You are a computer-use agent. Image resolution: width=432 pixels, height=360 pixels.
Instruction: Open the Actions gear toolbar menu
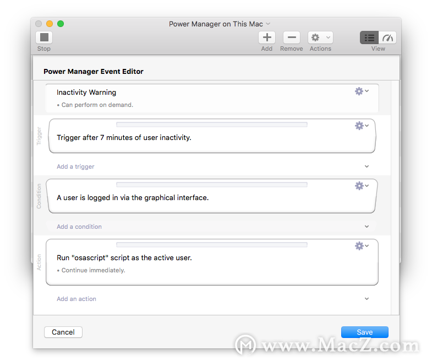(320, 37)
